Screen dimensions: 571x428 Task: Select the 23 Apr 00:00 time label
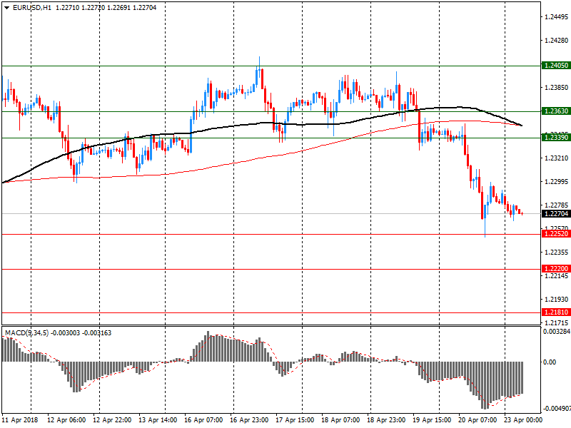click(523, 420)
